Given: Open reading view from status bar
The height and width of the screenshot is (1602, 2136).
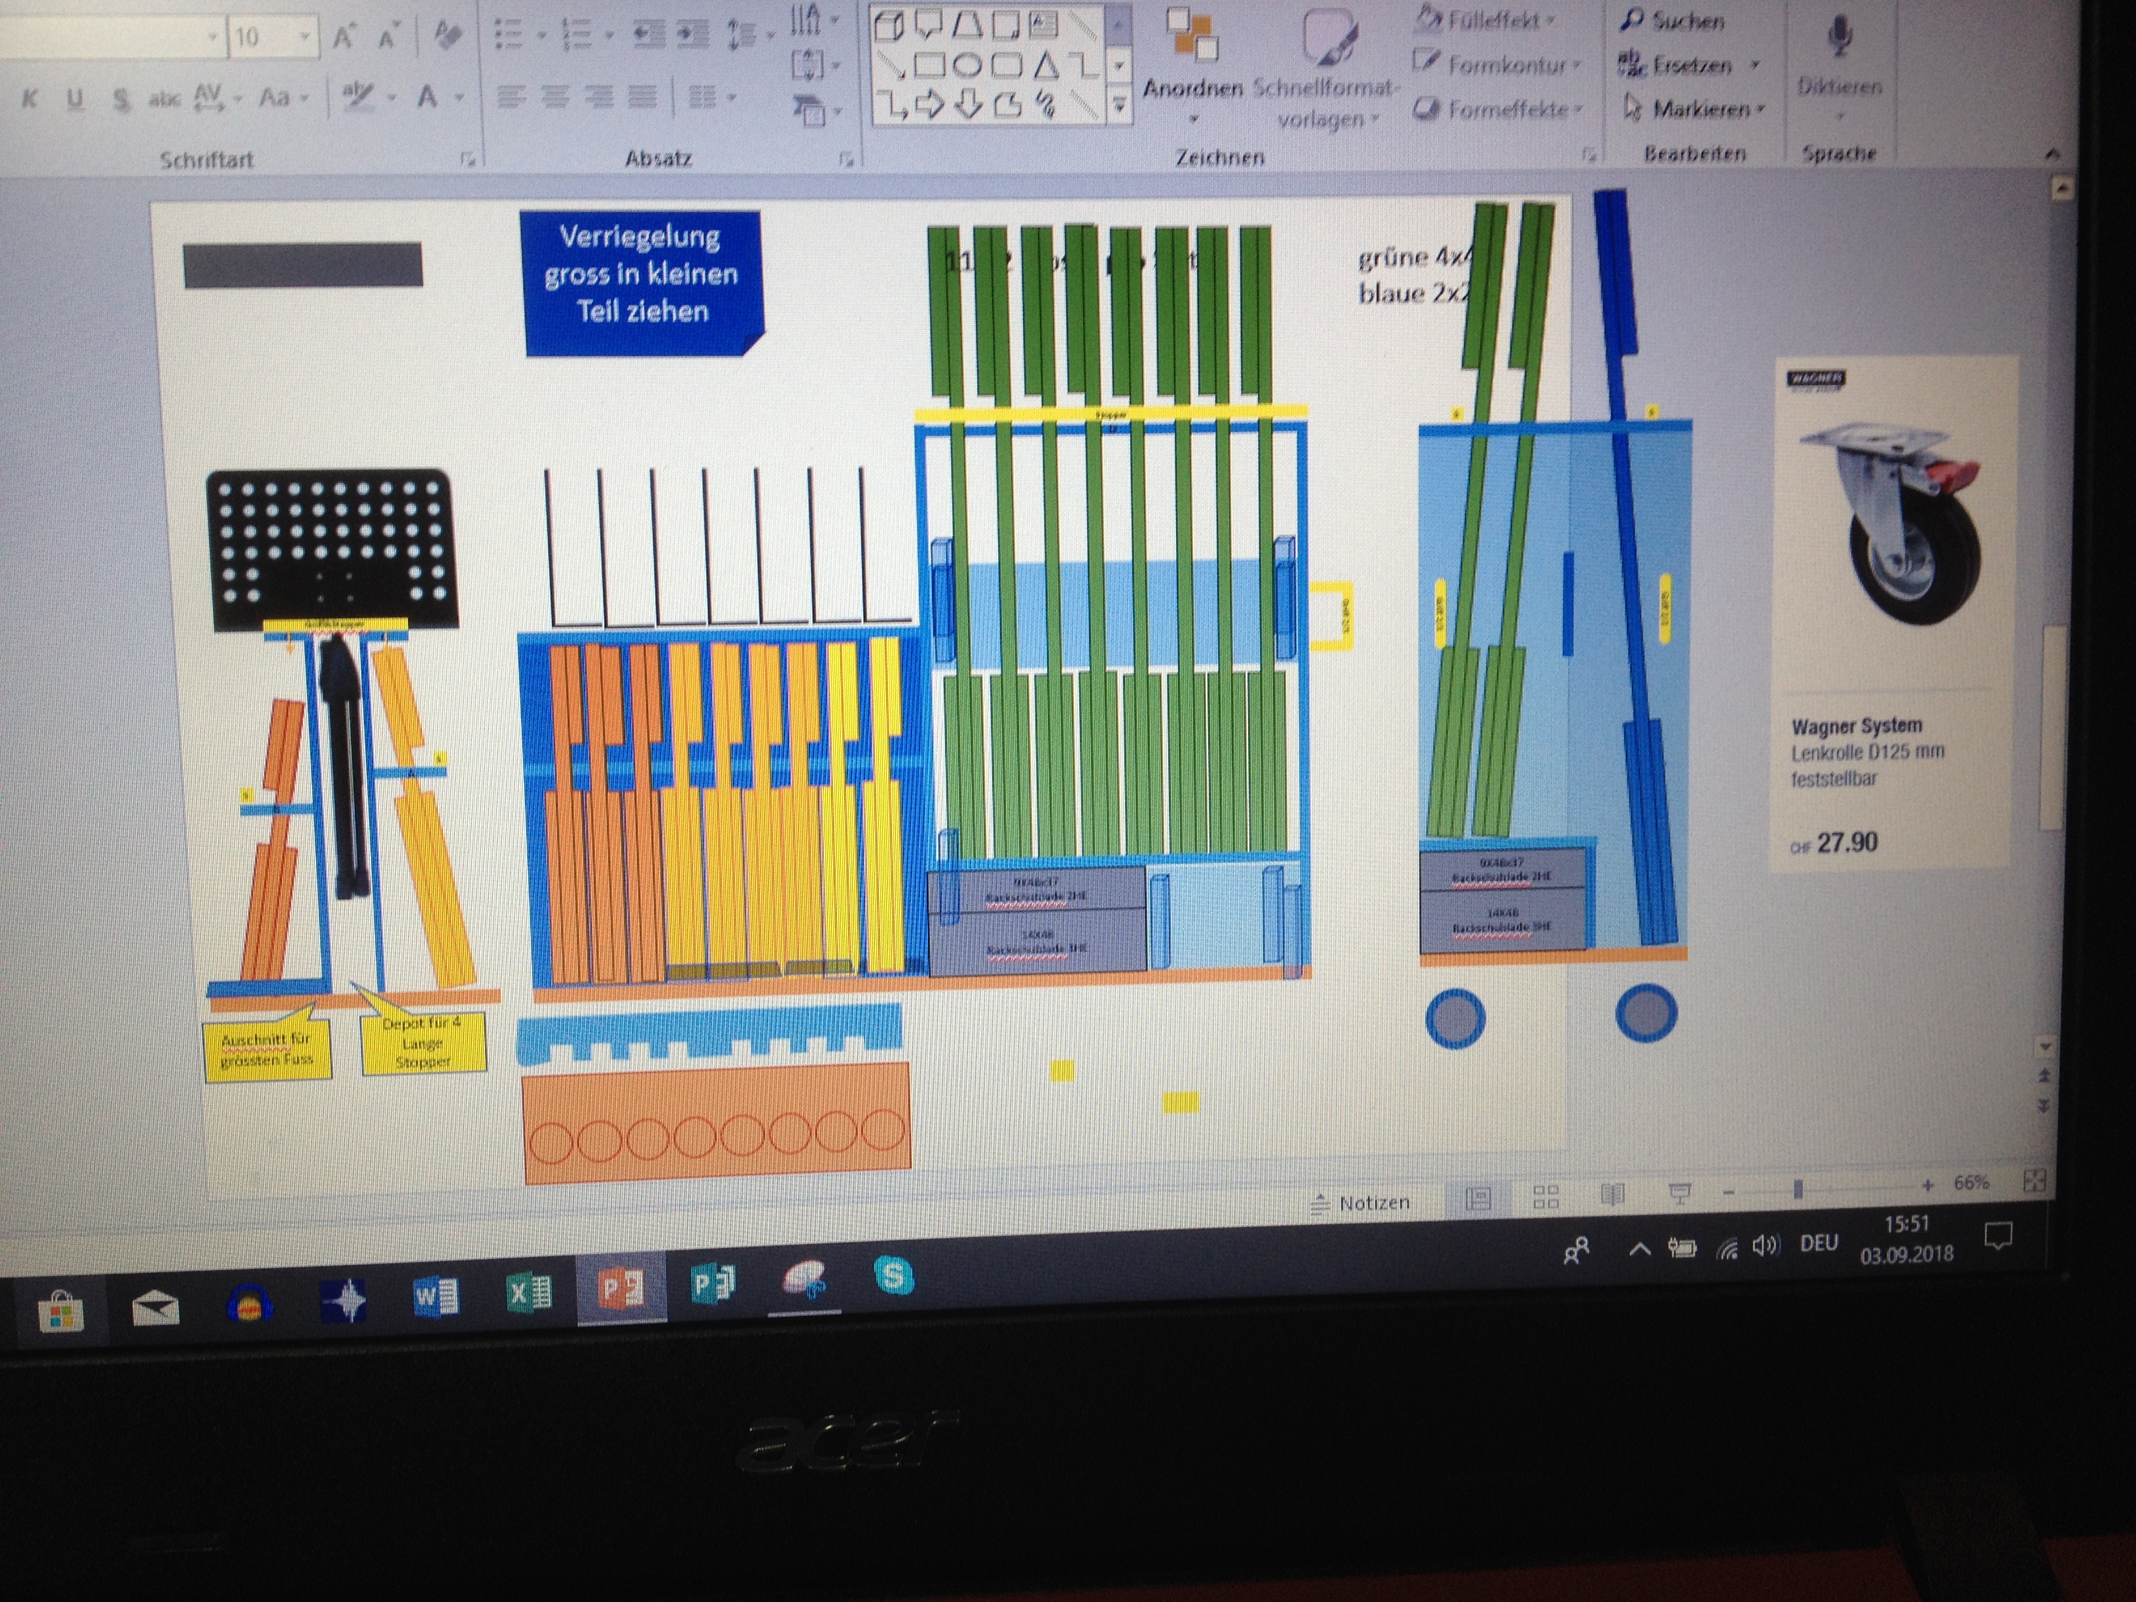Looking at the screenshot, I should 1612,1196.
